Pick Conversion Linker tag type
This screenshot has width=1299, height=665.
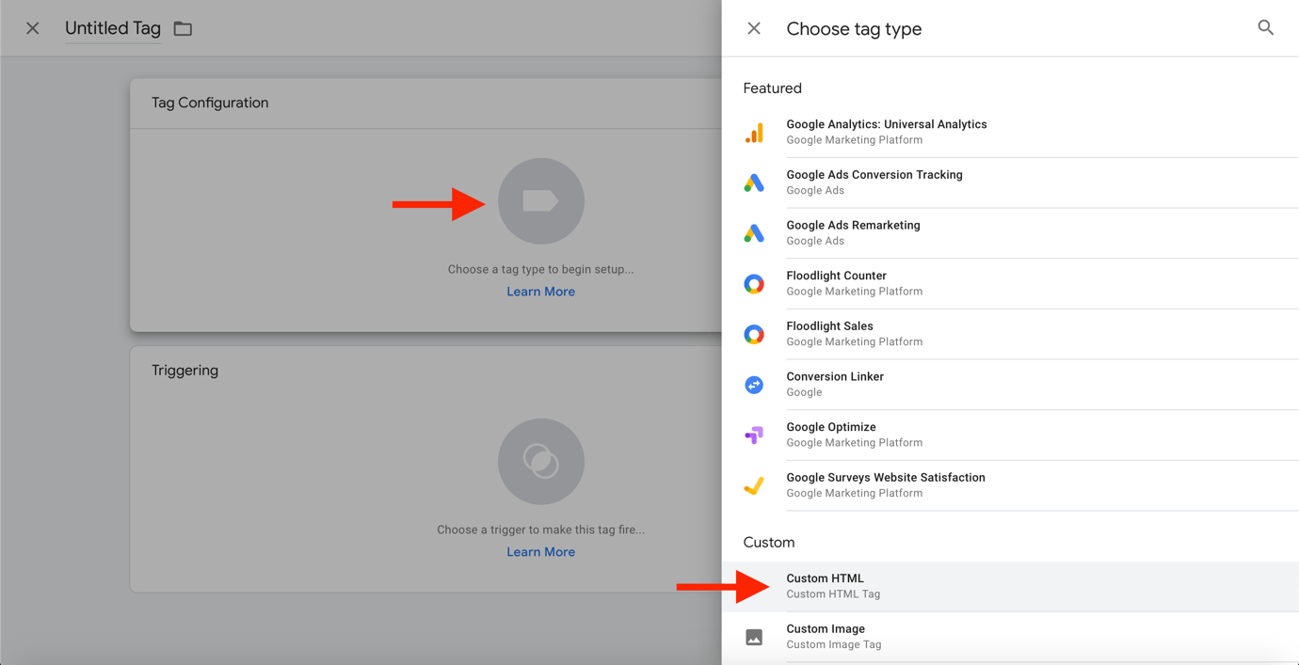click(1010, 385)
